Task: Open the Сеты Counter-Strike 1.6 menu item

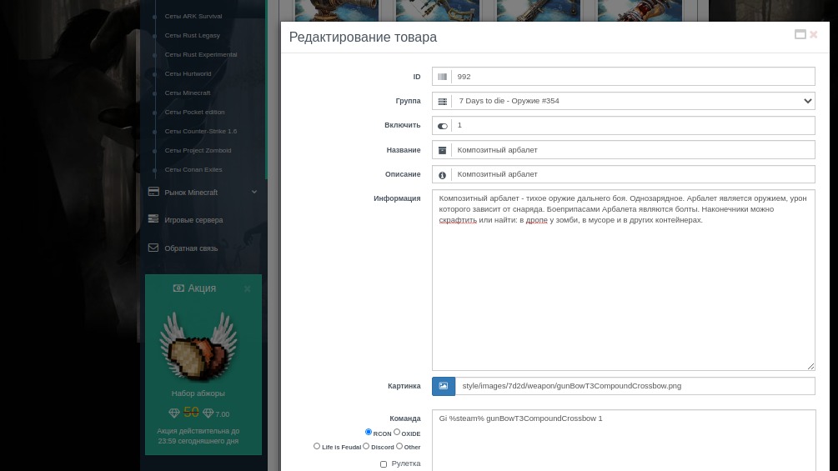Action: pos(200,131)
